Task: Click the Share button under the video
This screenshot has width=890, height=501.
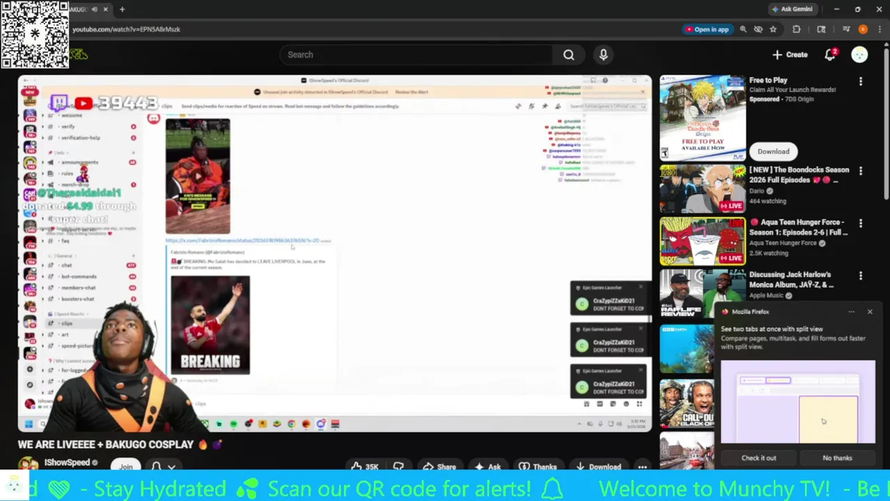Action: point(439,467)
